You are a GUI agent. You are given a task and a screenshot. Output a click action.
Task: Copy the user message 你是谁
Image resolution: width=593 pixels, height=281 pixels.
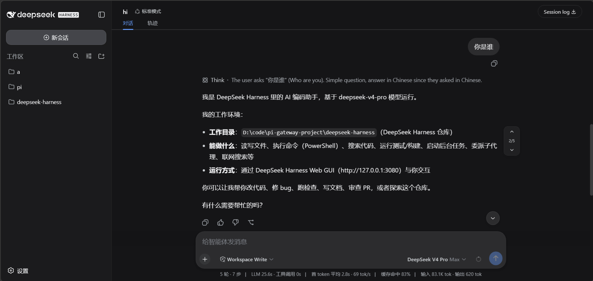point(494,64)
